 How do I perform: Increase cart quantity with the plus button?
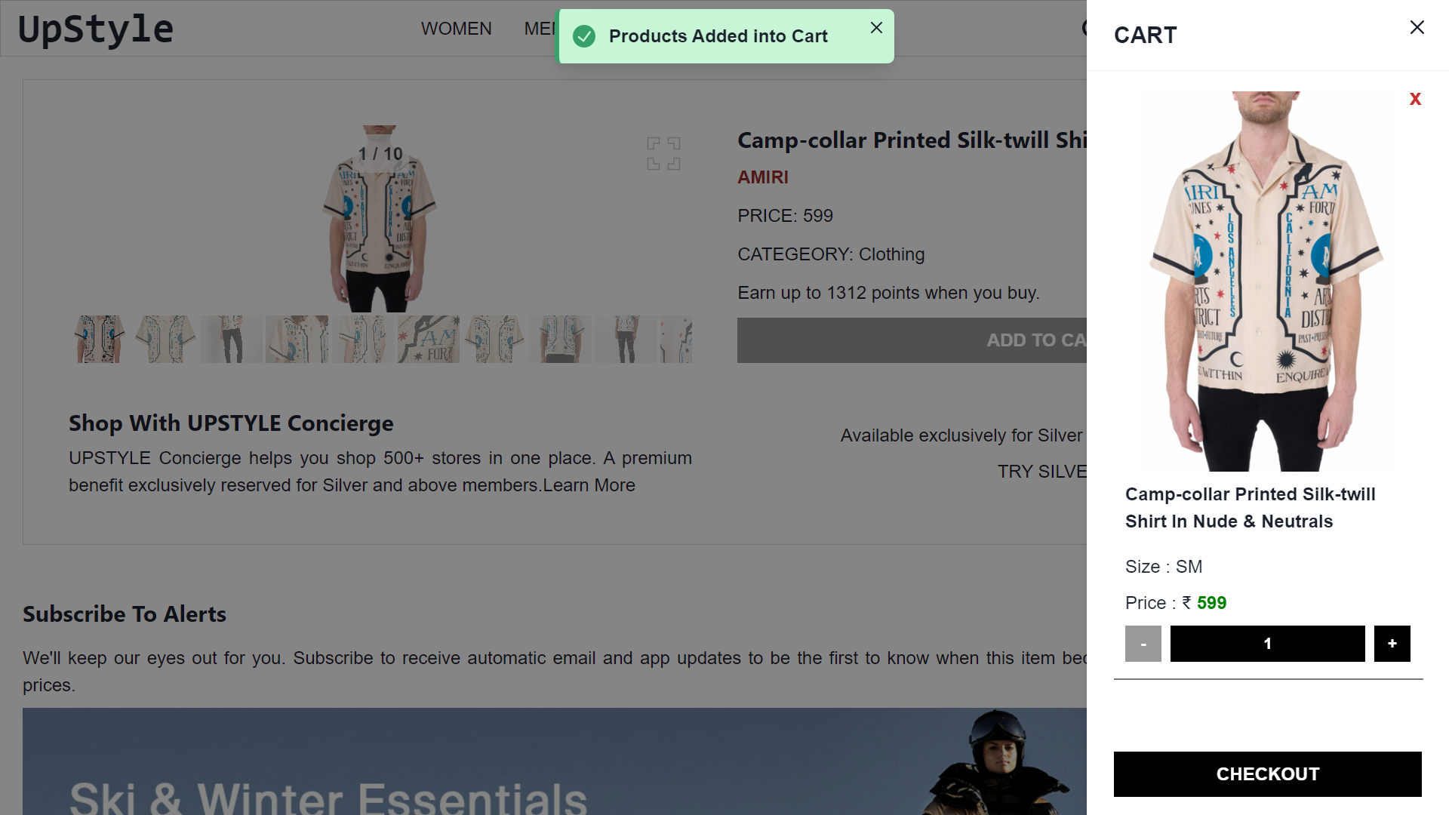tap(1392, 644)
